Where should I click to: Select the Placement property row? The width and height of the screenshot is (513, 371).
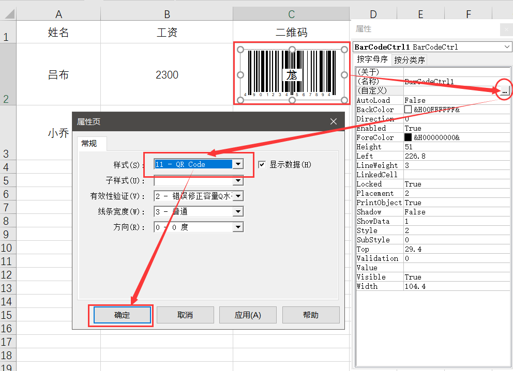(433, 193)
